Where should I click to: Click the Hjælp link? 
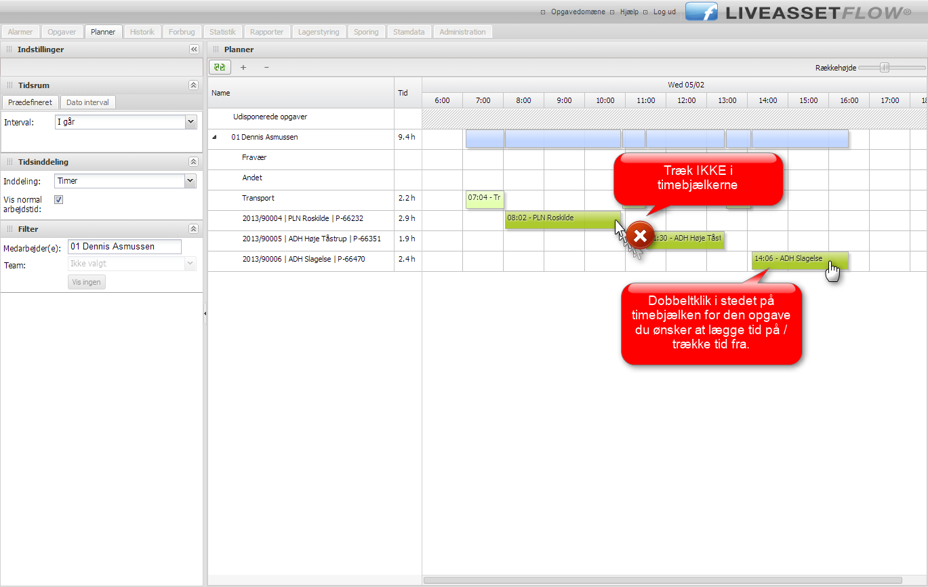(x=629, y=12)
